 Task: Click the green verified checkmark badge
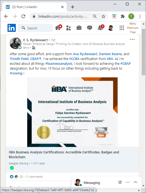click(12, 168)
